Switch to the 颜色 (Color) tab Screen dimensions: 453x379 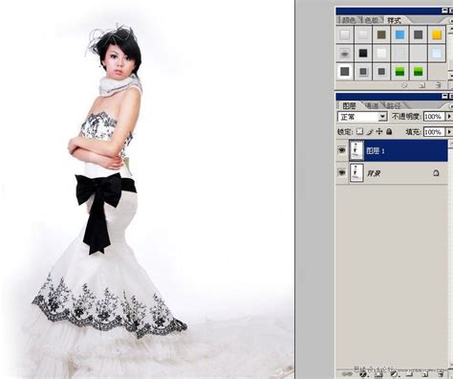tap(348, 20)
